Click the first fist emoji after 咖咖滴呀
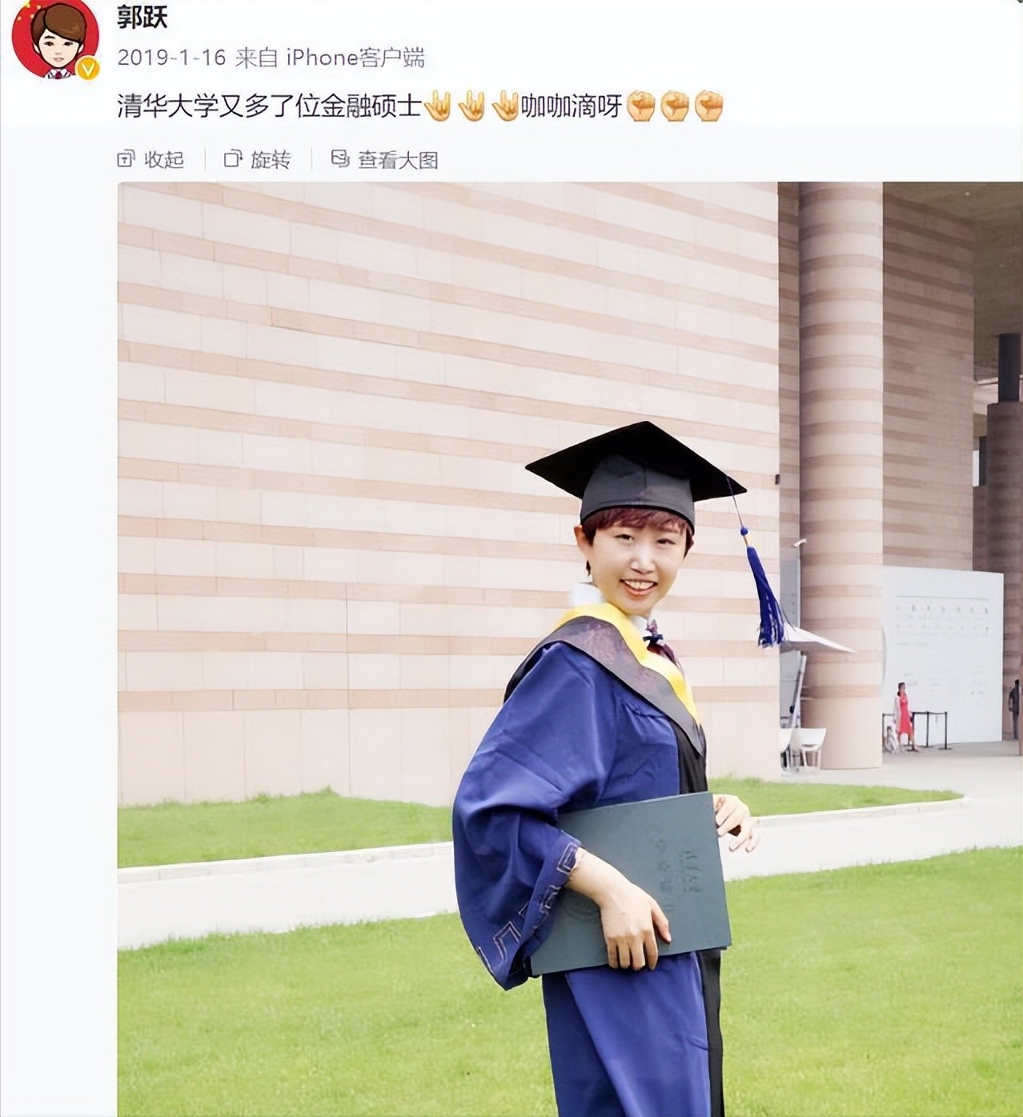The image size is (1023, 1117). coord(641,106)
